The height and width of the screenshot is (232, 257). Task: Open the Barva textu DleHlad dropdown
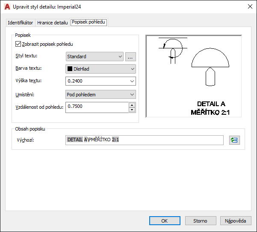click(x=100, y=69)
